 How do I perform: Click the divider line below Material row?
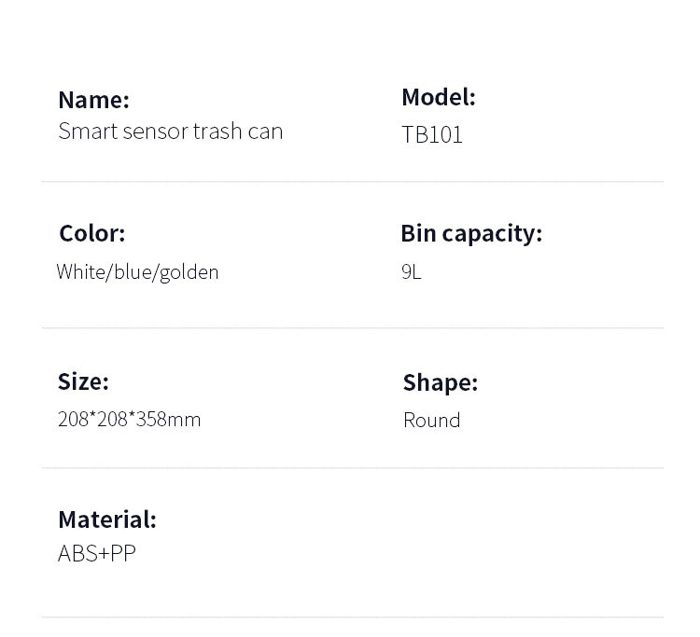353,617
